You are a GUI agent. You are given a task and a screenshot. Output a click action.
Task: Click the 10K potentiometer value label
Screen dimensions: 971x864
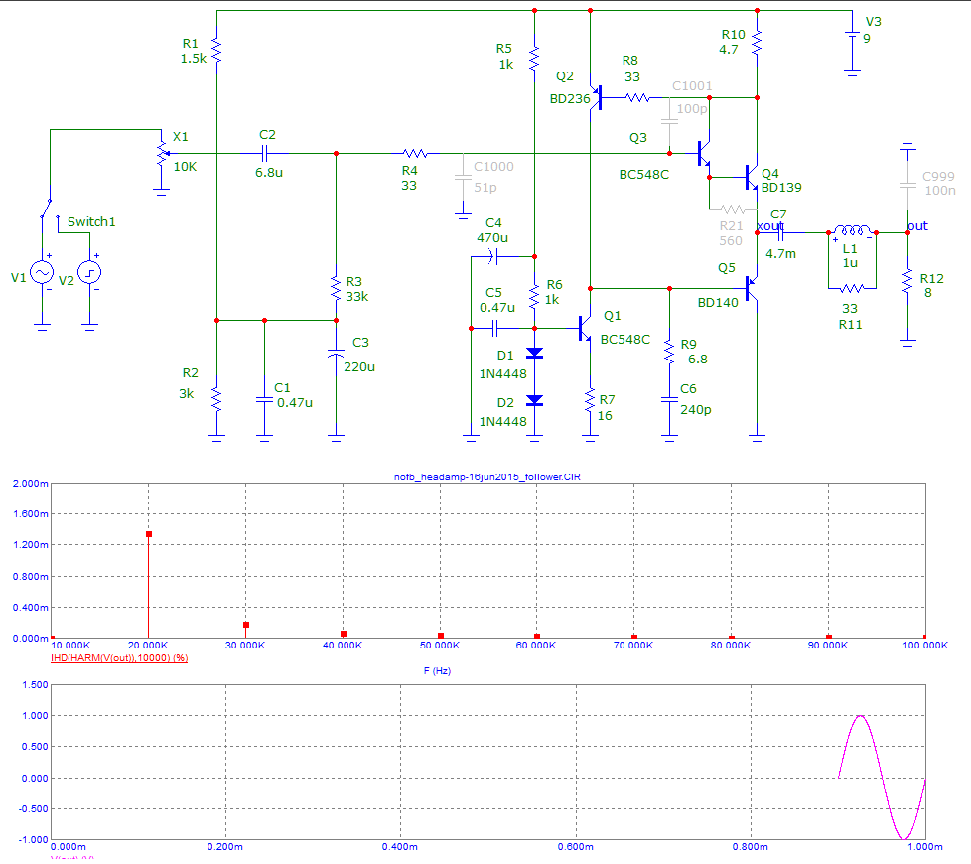point(185,167)
